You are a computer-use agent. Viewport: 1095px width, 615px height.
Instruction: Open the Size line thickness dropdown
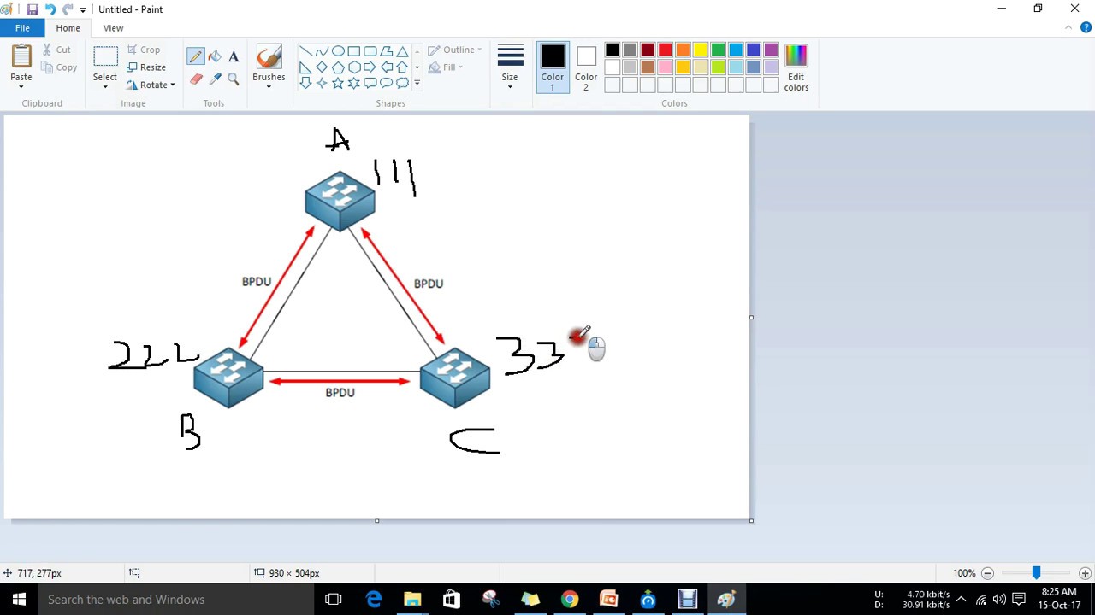pyautogui.click(x=510, y=67)
